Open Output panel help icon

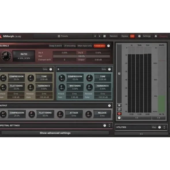[109, 106]
